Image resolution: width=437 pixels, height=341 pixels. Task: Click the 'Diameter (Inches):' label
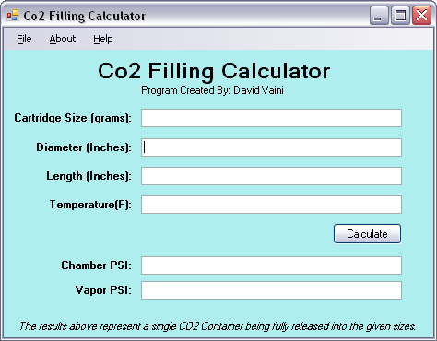[x=84, y=147]
